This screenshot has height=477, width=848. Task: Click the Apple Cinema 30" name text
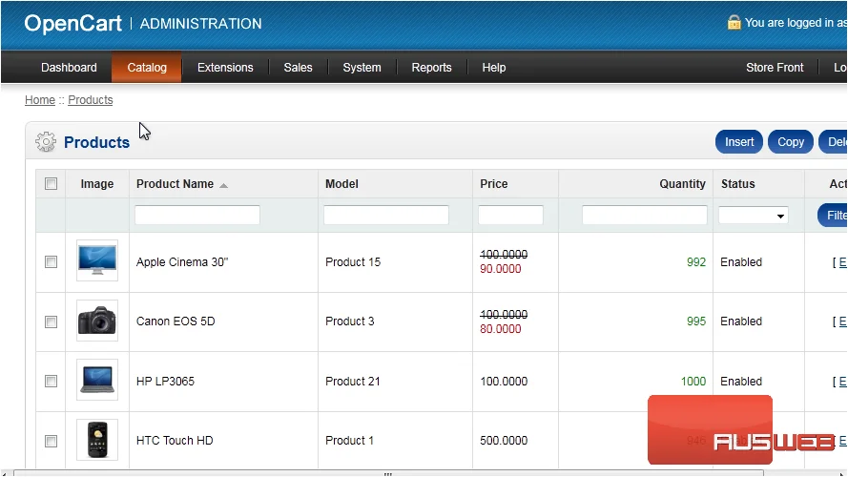click(x=182, y=262)
